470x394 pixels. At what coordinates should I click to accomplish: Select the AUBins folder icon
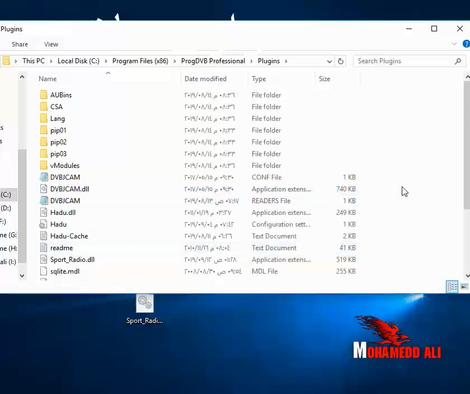pos(44,95)
